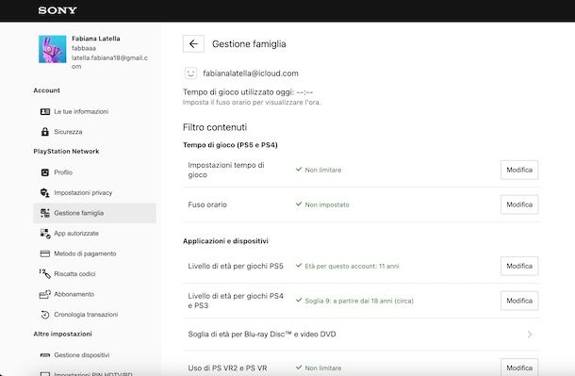Open Soglia di età per Blu-ray Disc row
The height and width of the screenshot is (376, 575).
(361, 335)
